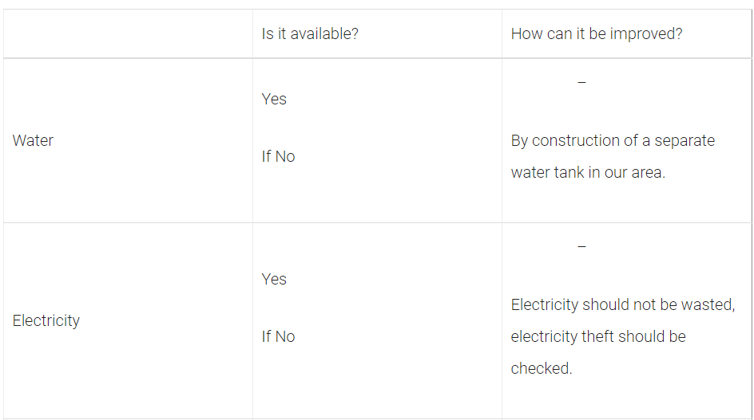The height and width of the screenshot is (420, 754).
Task: Select the Electricity row label
Action: 46,320
